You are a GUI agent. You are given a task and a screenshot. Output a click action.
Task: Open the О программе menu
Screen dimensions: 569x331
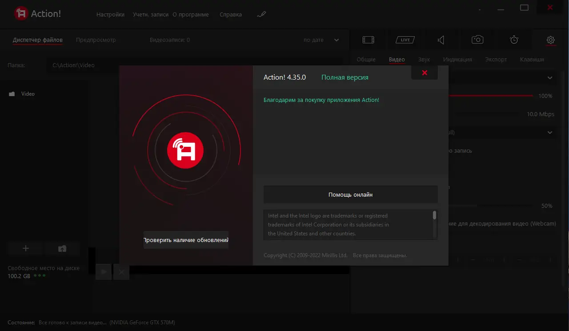click(190, 15)
